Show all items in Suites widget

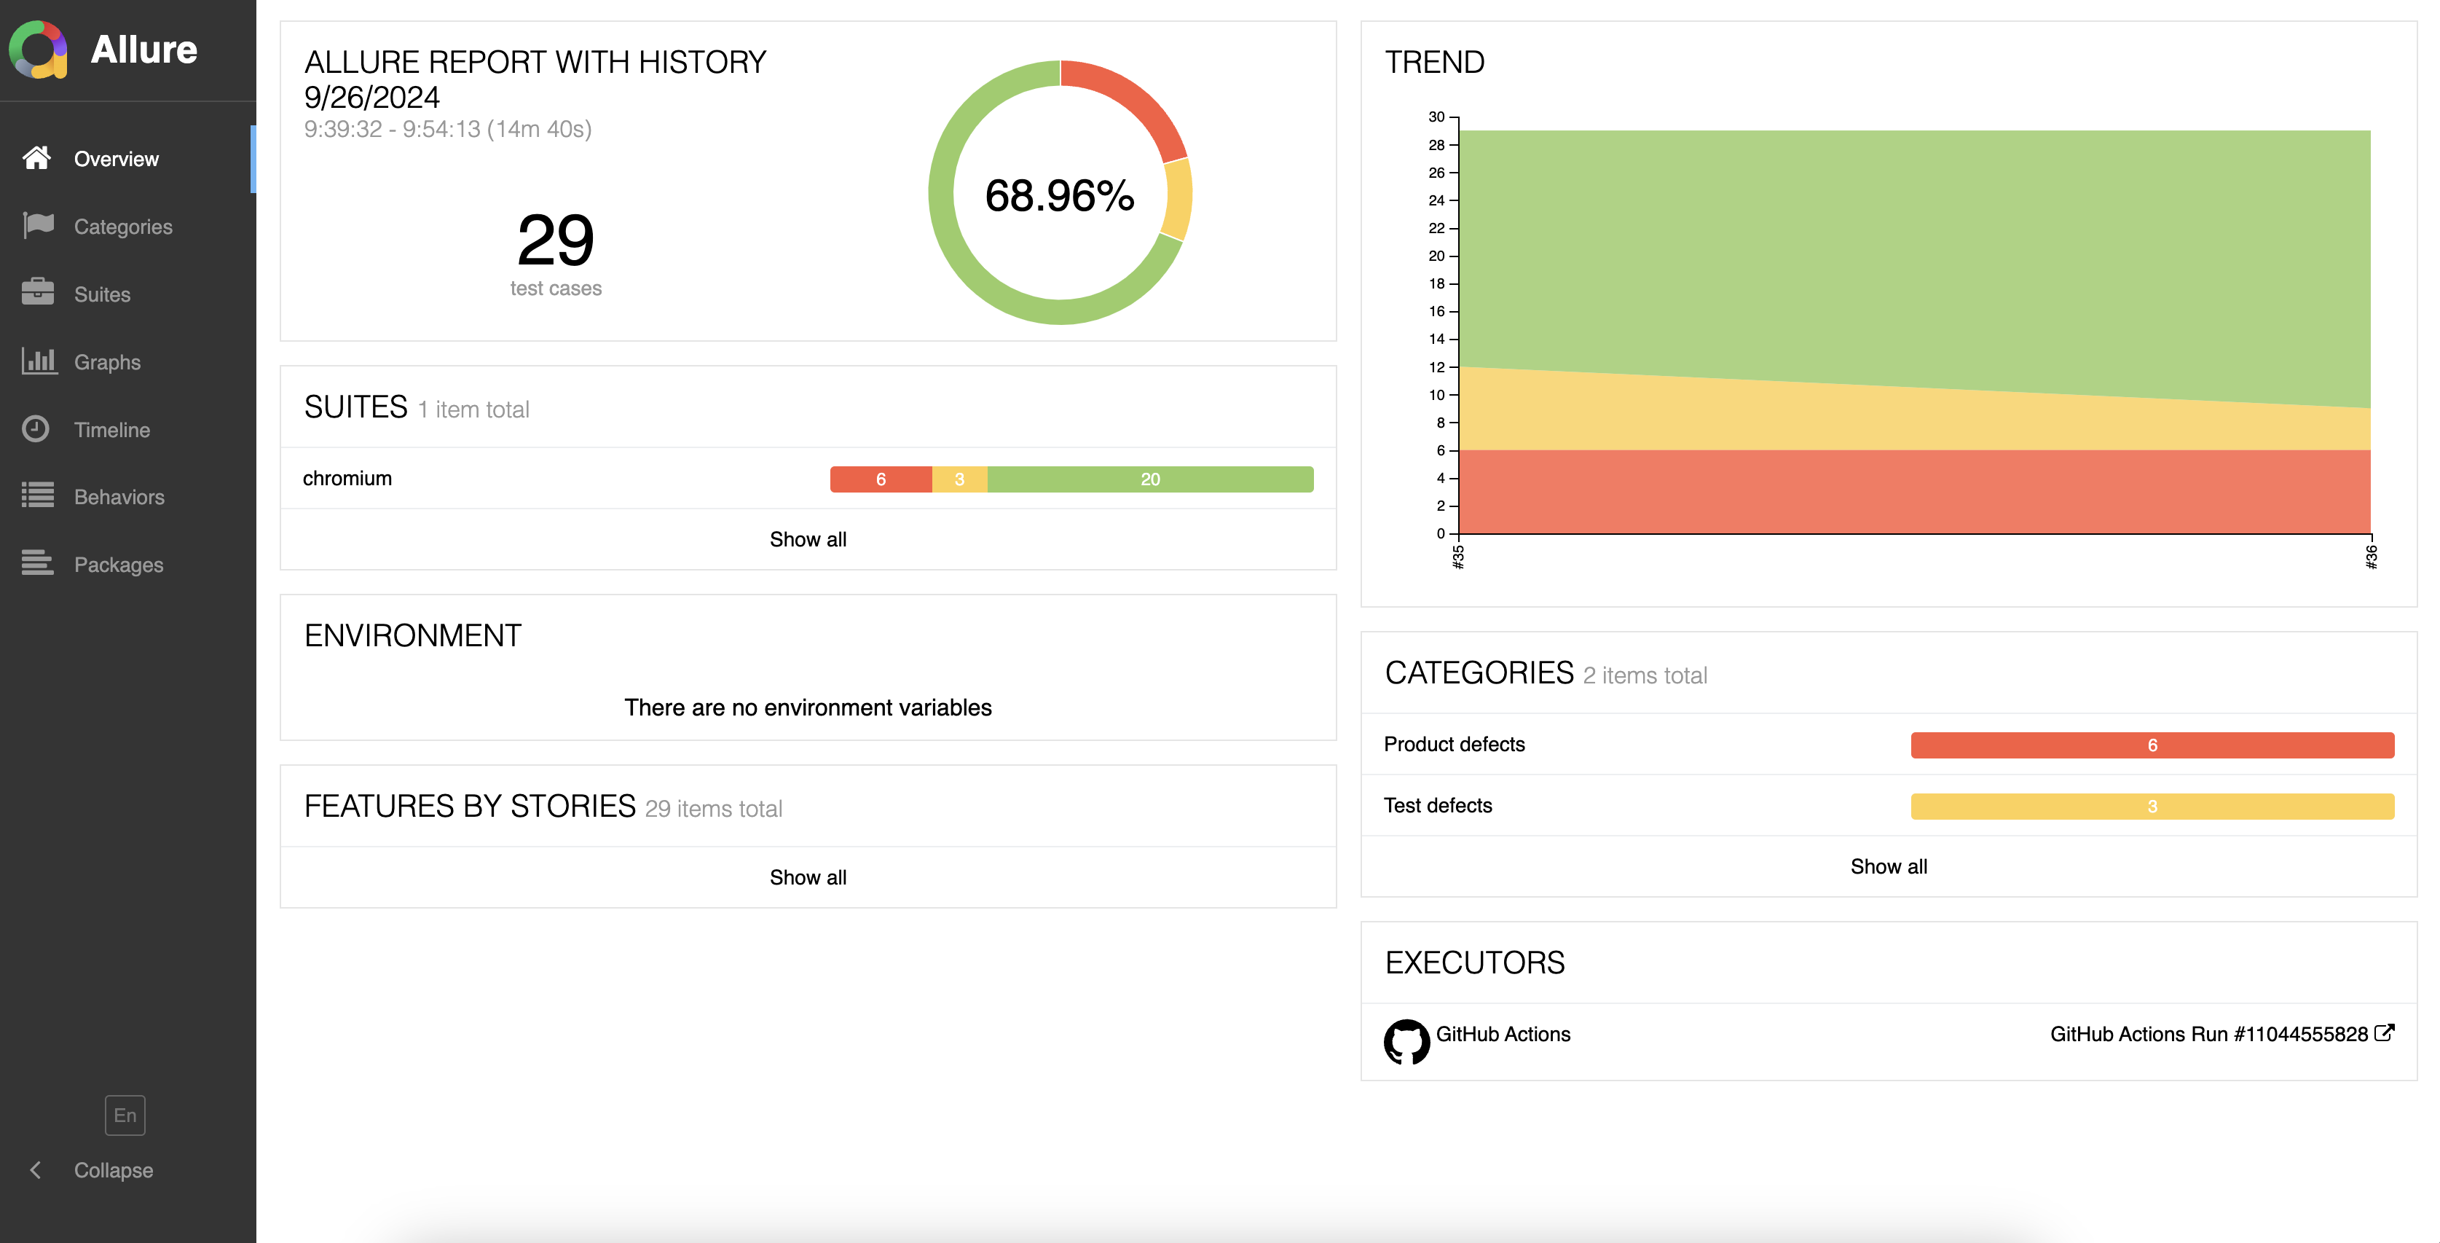pos(808,539)
